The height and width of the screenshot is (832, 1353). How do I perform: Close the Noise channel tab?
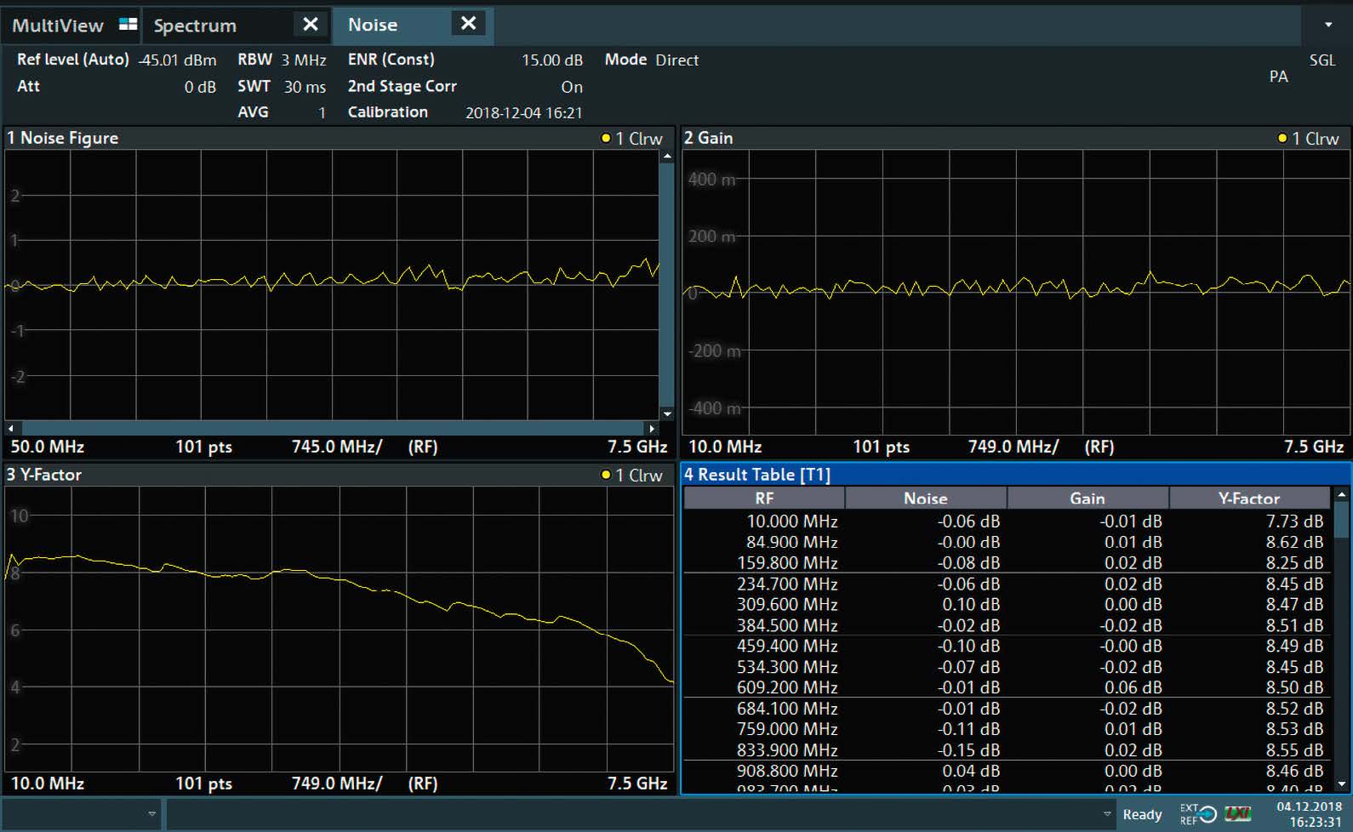point(468,24)
